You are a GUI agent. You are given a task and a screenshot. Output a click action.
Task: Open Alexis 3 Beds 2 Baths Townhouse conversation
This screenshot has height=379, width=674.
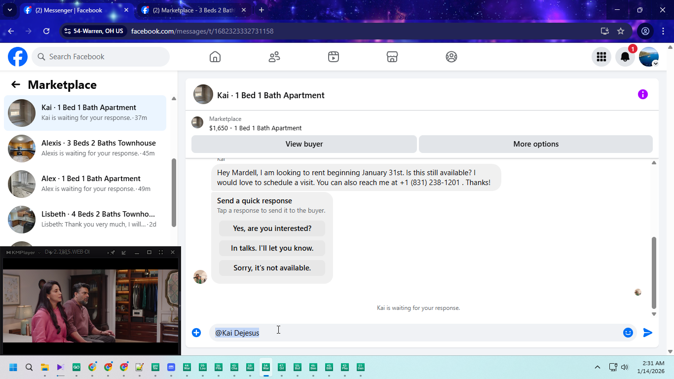(85, 149)
